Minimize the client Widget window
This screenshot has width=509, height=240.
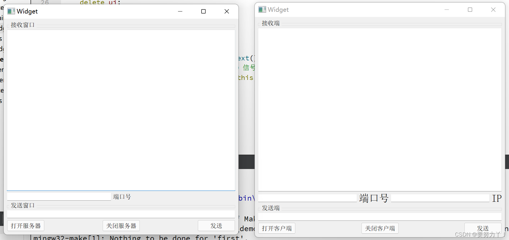[x=447, y=9]
